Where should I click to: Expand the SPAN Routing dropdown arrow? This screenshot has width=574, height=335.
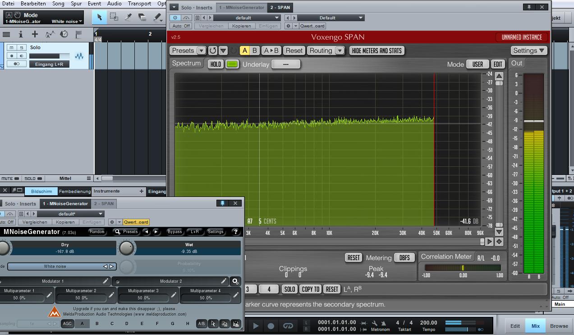point(340,50)
